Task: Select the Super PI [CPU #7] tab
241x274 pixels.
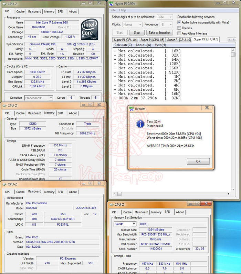Action: pyautogui.click(x=206, y=39)
